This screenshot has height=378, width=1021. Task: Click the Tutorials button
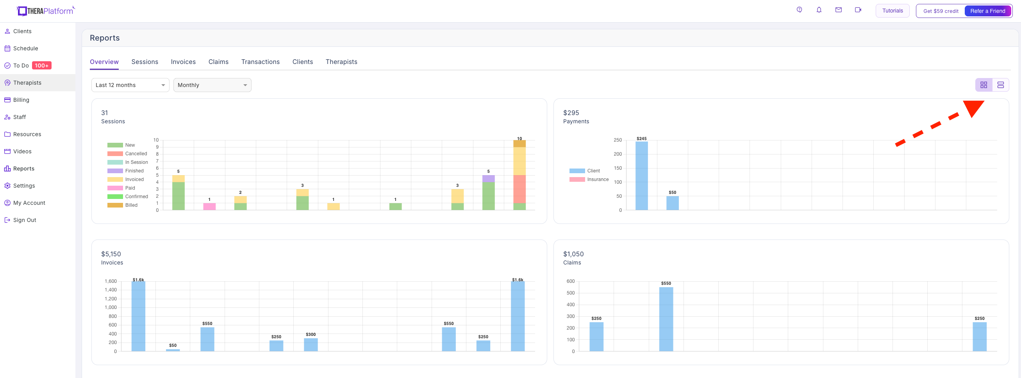click(892, 11)
